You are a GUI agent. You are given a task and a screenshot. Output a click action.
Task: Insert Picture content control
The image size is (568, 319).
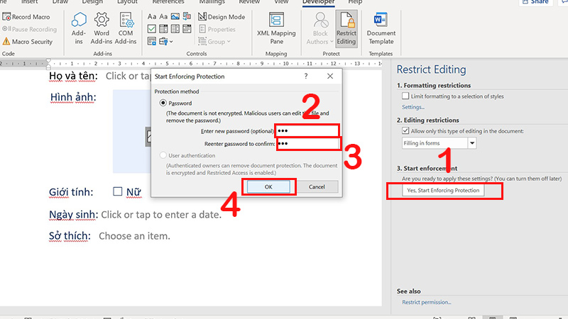click(x=175, y=16)
